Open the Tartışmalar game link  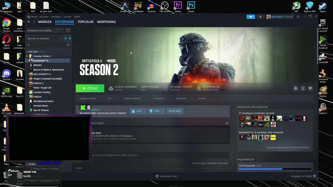(x=159, y=98)
